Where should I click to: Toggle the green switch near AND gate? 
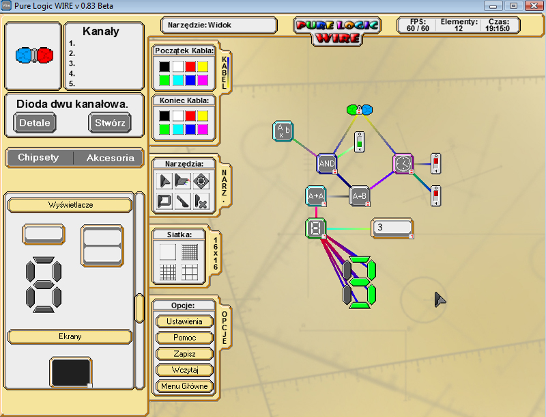point(359,143)
